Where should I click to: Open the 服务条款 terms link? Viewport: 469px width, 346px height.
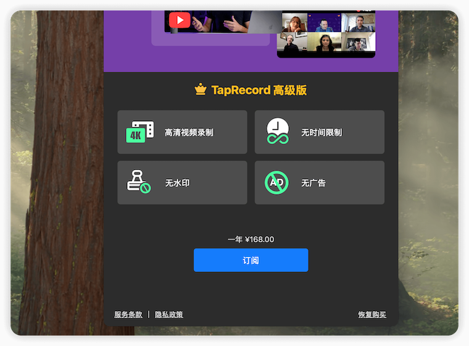point(128,314)
